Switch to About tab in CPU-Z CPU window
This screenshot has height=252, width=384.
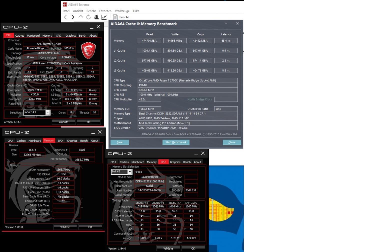point(93,36)
